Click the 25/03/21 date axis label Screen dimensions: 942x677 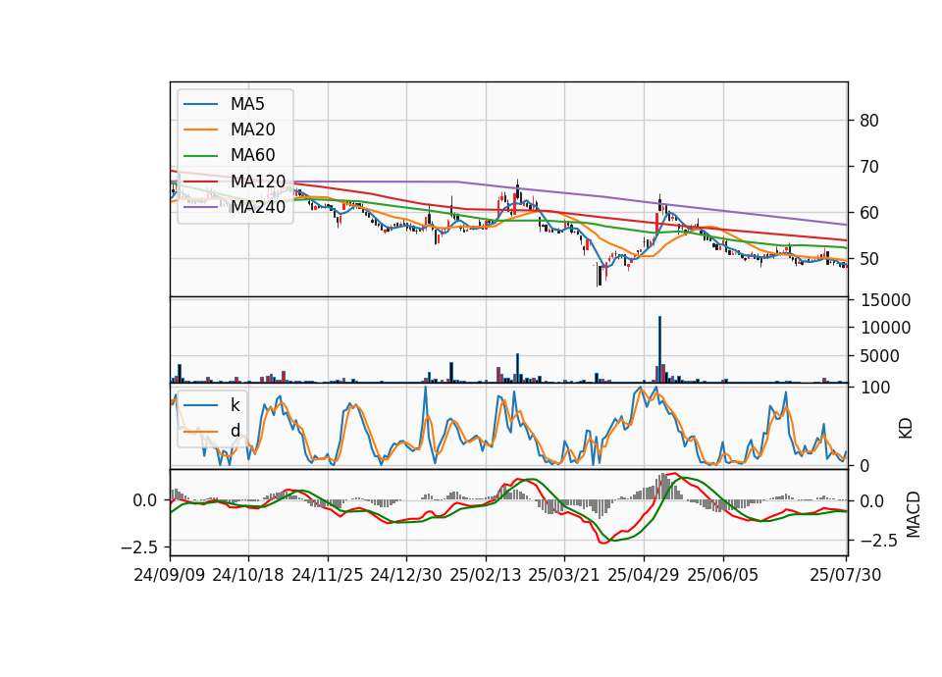(564, 575)
